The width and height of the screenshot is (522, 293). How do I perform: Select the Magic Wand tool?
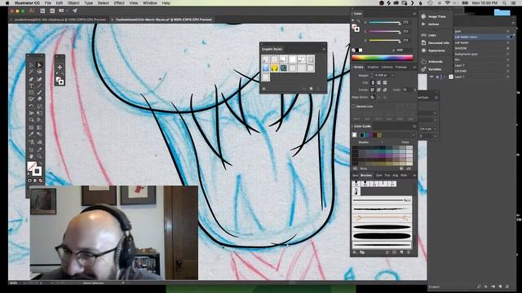pos(31,71)
